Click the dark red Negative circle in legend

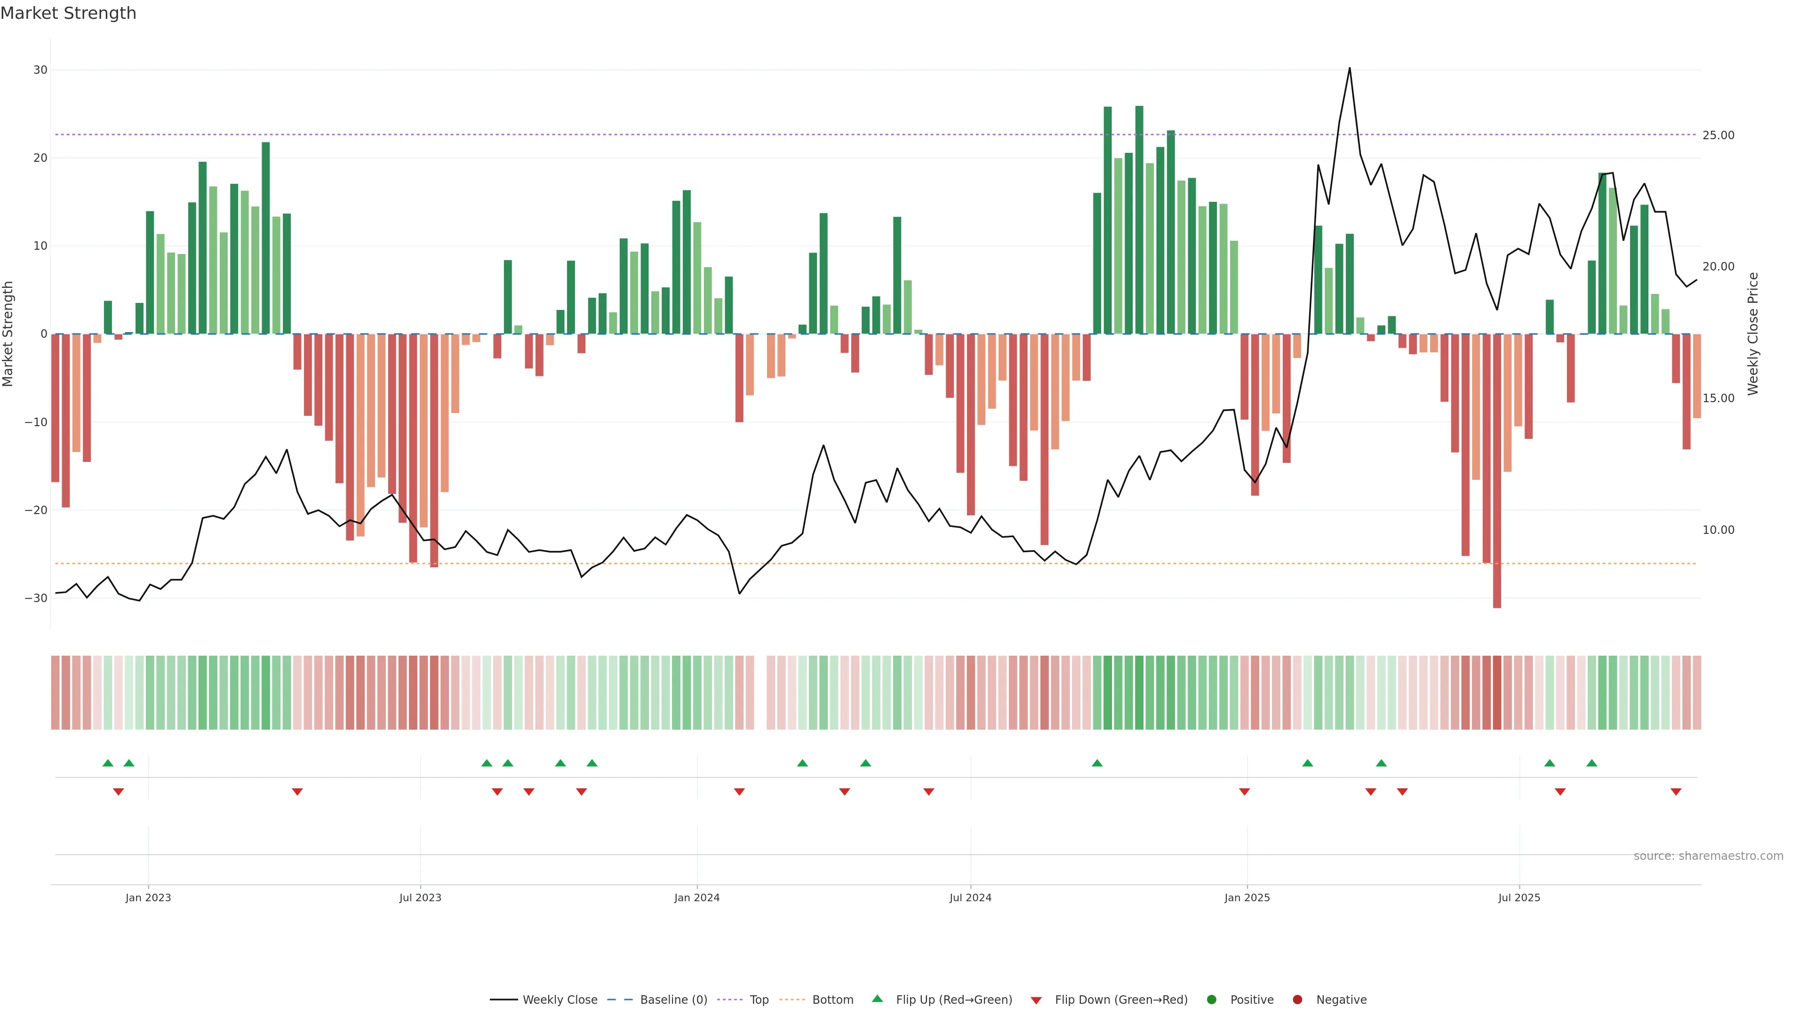tap(1297, 999)
